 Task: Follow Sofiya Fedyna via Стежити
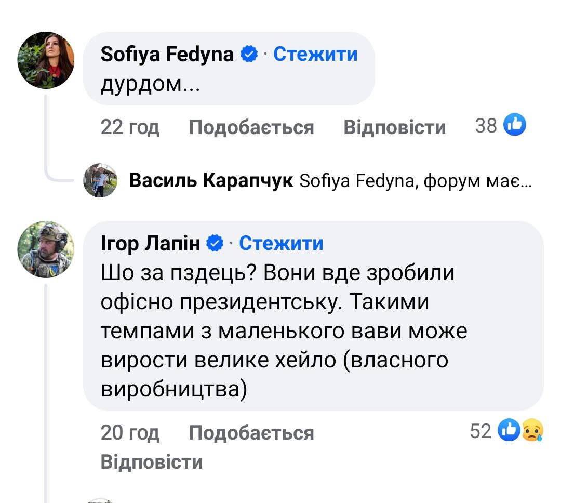click(x=315, y=54)
